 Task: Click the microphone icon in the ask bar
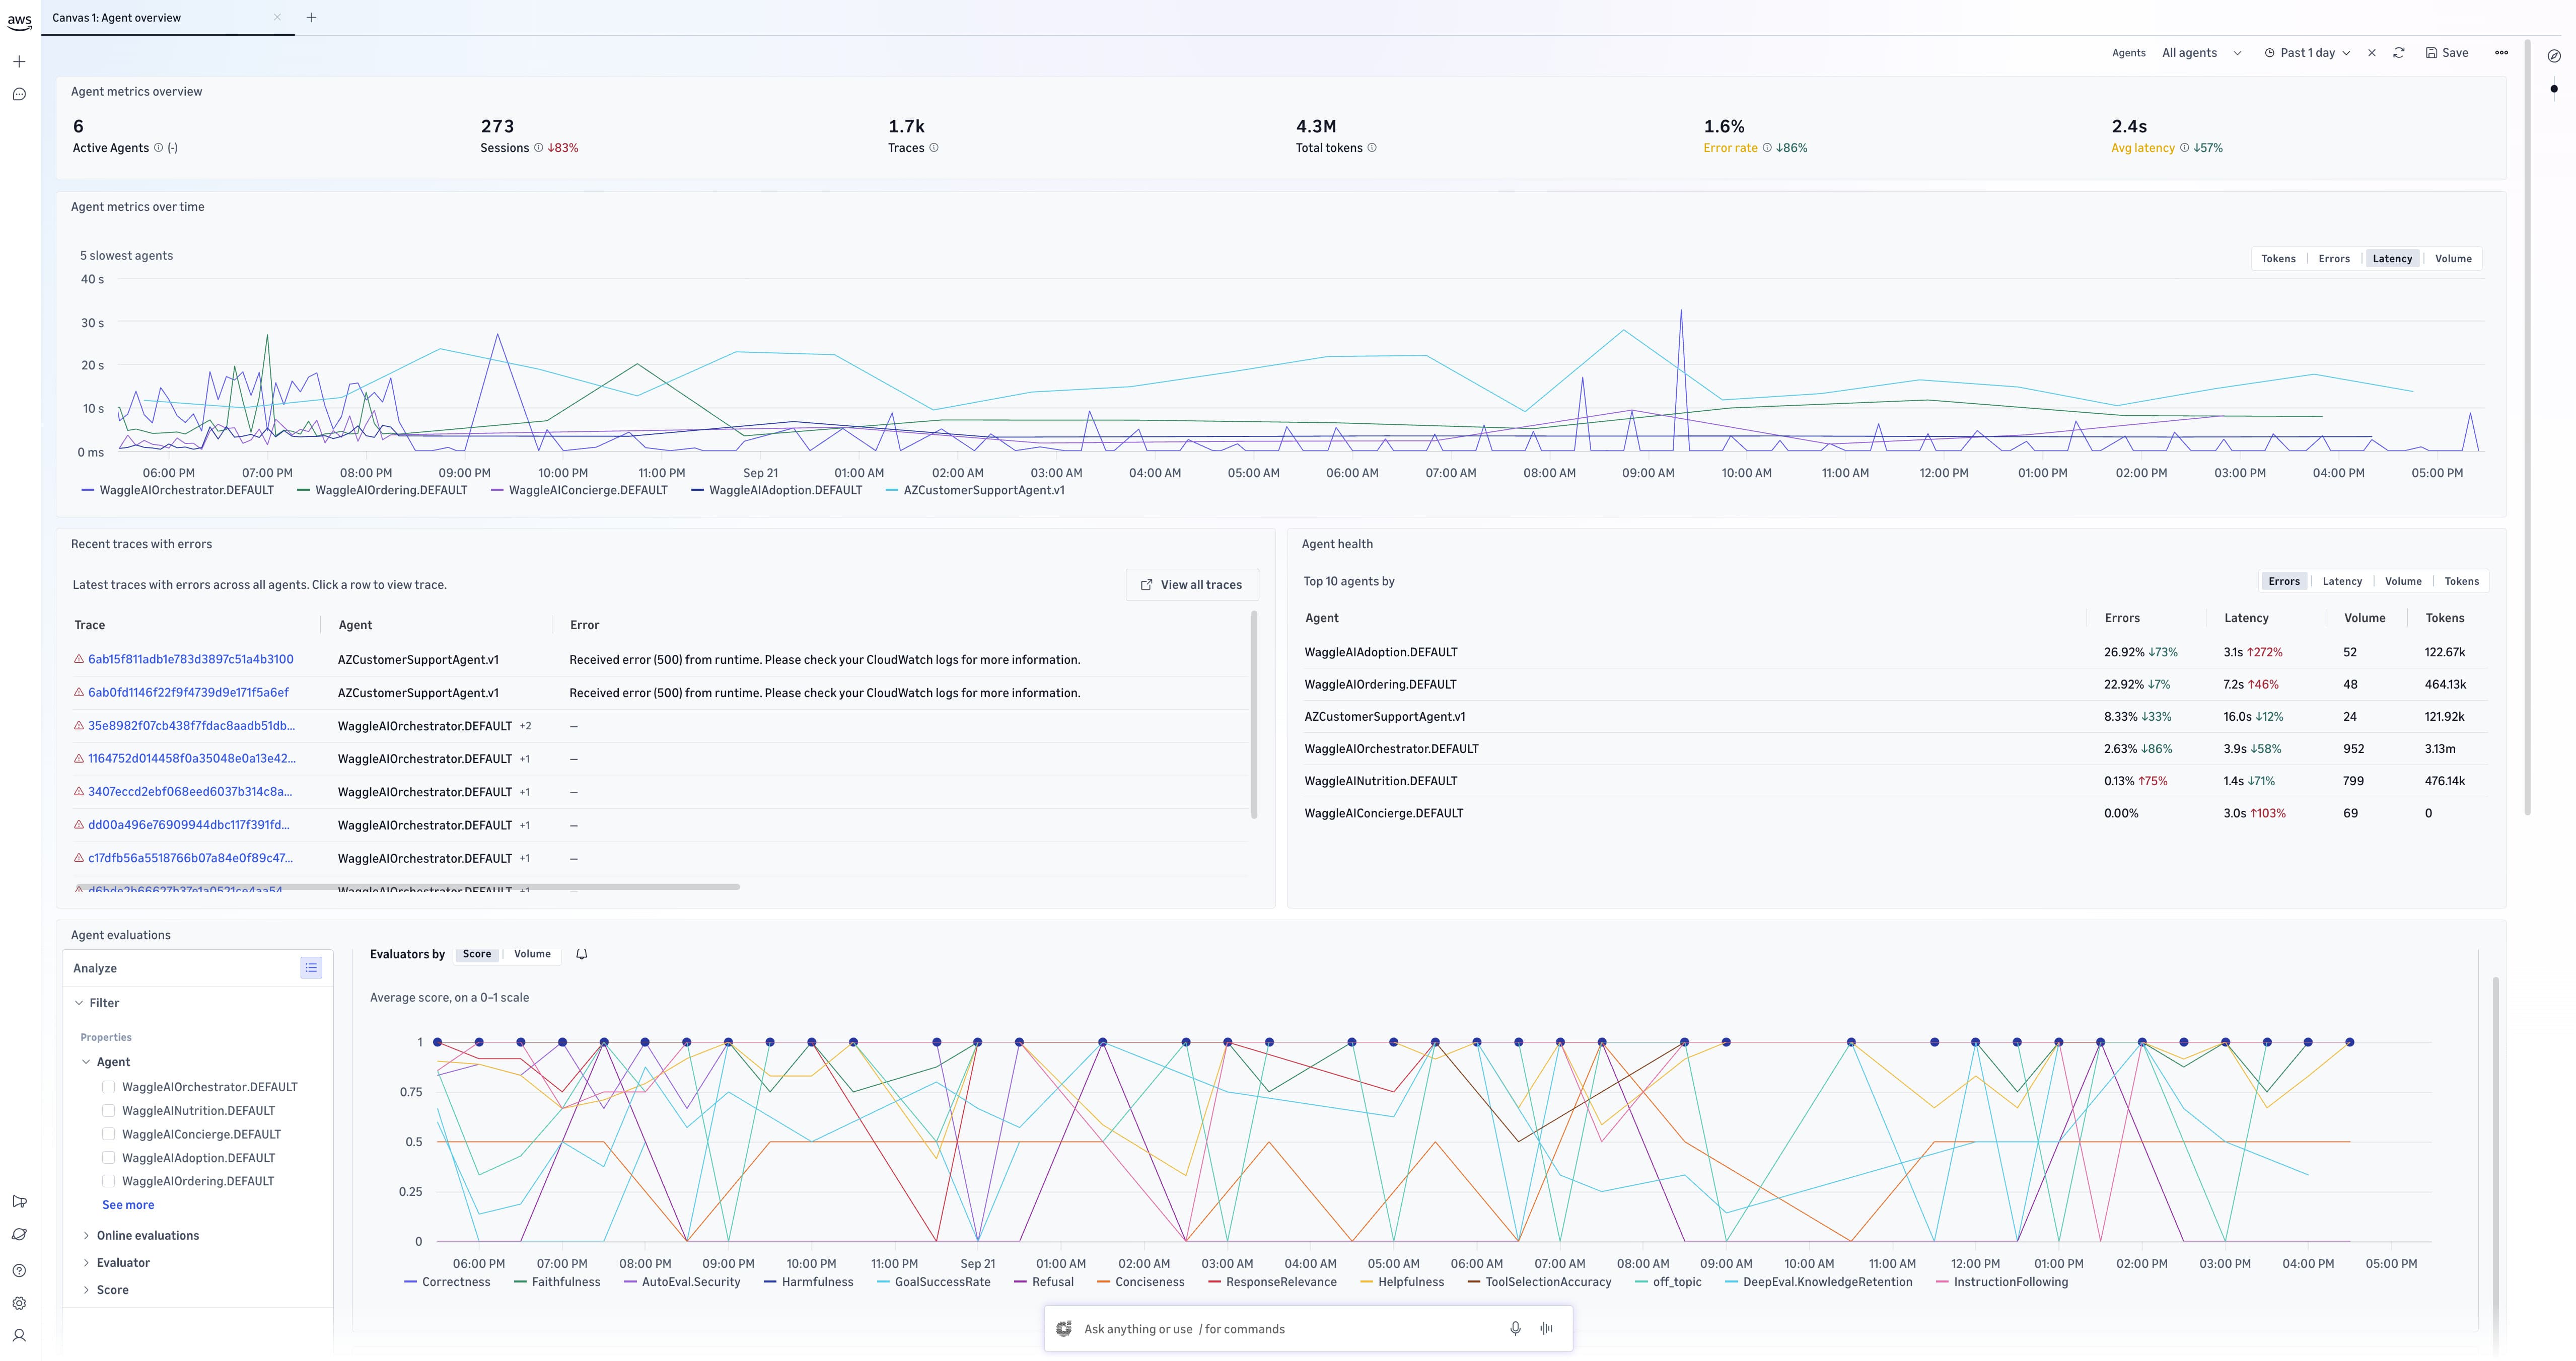click(x=1515, y=1329)
